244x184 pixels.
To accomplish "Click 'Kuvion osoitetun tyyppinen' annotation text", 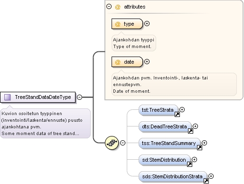I will point(32,114).
